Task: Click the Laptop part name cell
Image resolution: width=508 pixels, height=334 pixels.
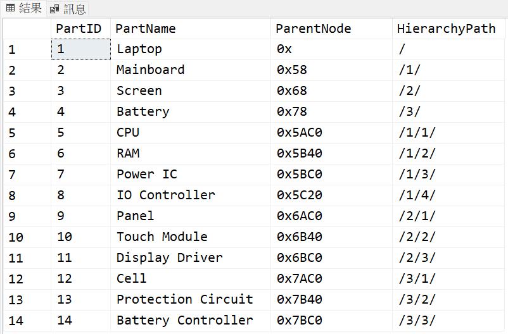Action: (139, 49)
